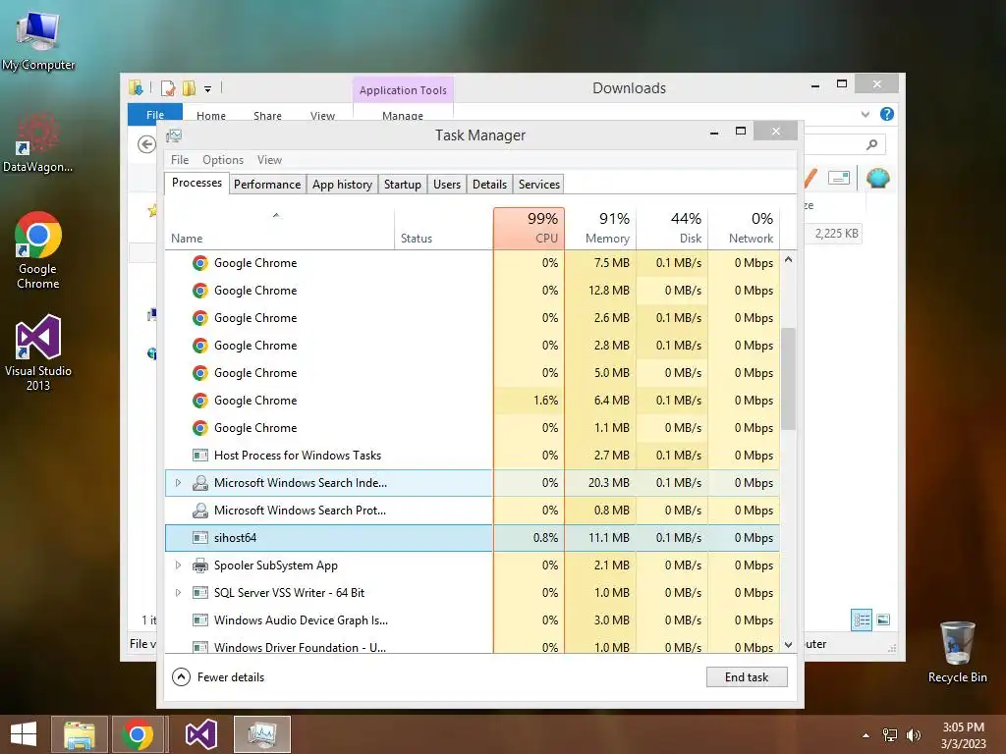Open the View ribbon tab in Downloads
The height and width of the screenshot is (754, 1006).
(322, 116)
